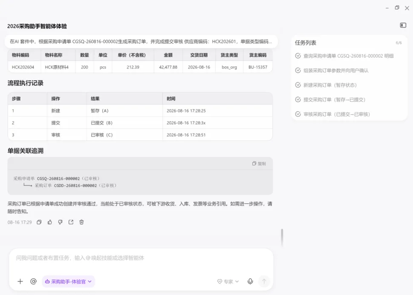The image size is (413, 295).
Task: Click the amount cell 42,477.88
Action: point(168,67)
